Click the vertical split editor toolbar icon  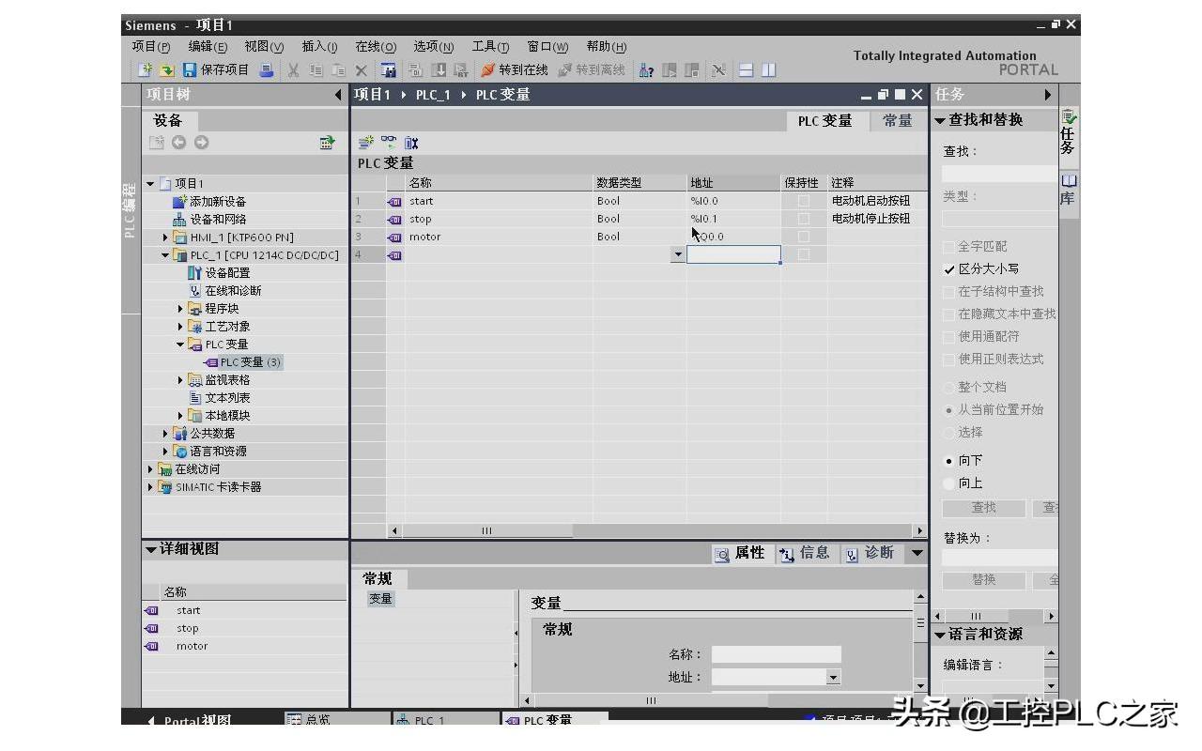(769, 70)
